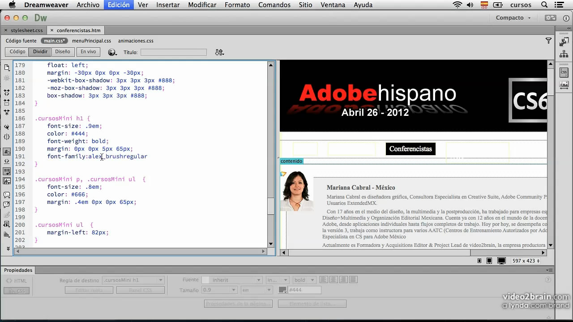Open font weight bold dropdown

point(304,280)
